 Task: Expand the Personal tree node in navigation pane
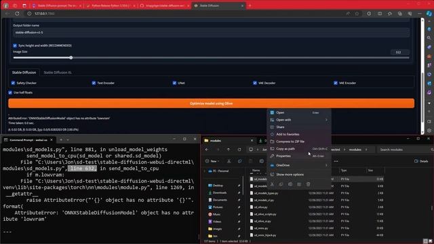tap(205, 171)
